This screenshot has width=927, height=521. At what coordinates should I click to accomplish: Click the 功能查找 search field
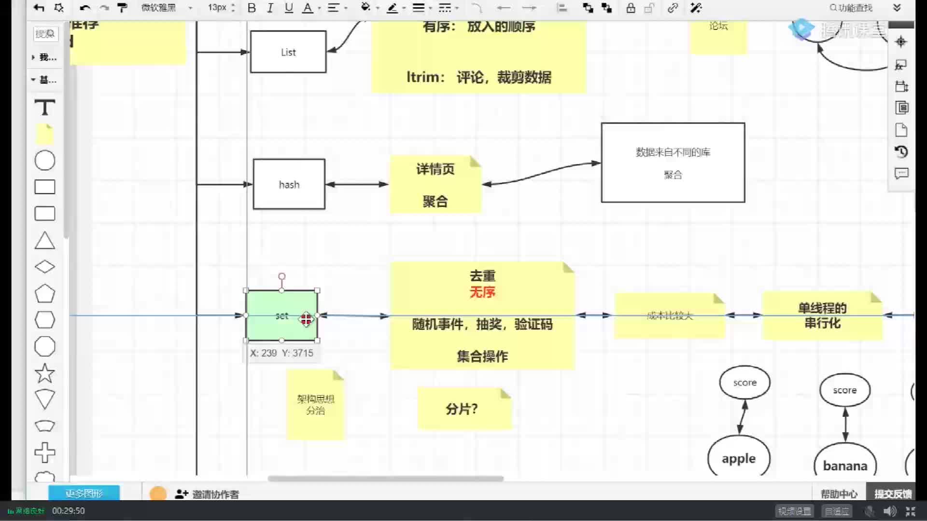pyautogui.click(x=851, y=8)
